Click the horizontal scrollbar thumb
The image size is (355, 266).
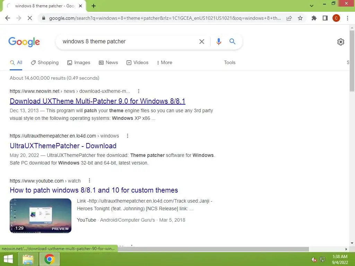coord(214,249)
